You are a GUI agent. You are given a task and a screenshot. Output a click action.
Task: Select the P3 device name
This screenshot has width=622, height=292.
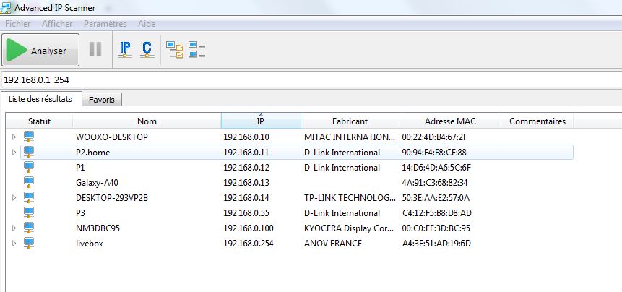tap(80, 213)
